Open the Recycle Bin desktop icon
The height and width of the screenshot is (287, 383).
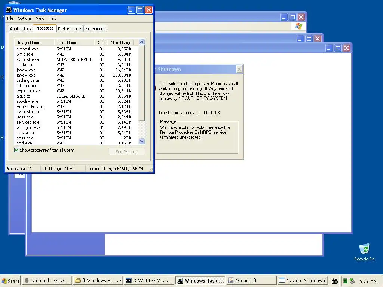pos(364,252)
